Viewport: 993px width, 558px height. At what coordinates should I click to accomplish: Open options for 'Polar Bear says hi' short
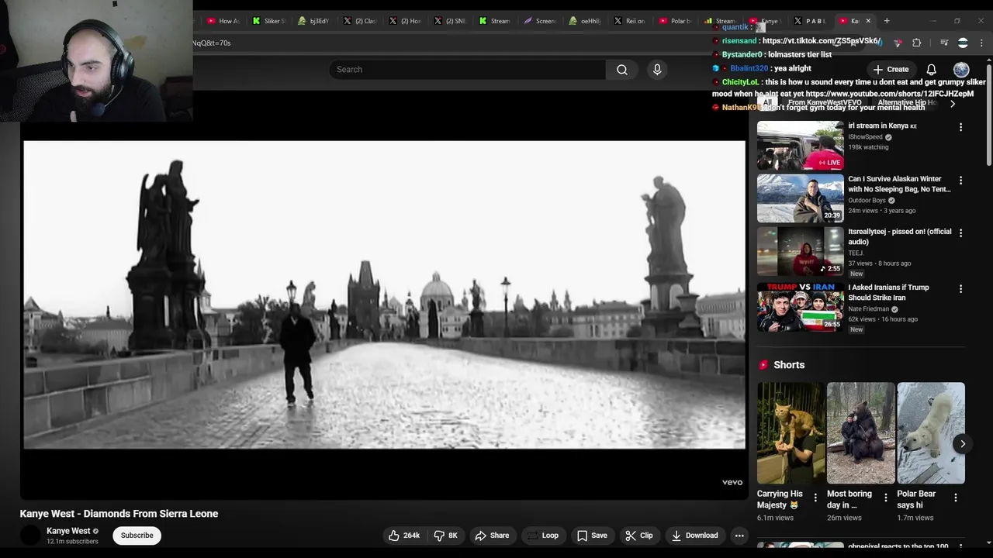coord(956,498)
